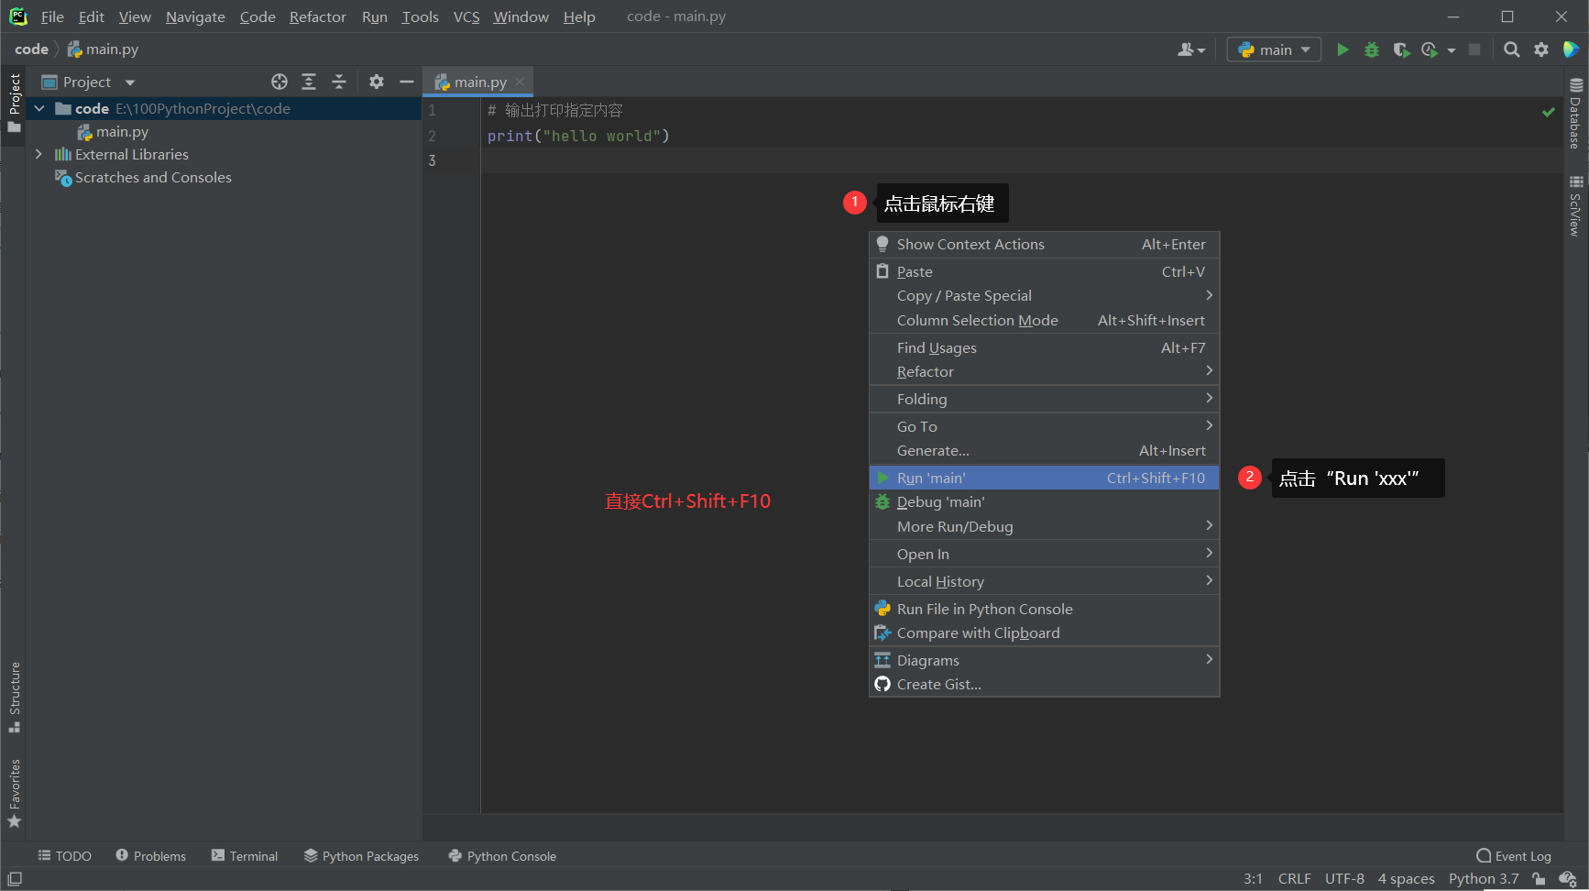The image size is (1589, 891).
Task: Expand More Run/Debug submenu
Action: tap(1044, 526)
